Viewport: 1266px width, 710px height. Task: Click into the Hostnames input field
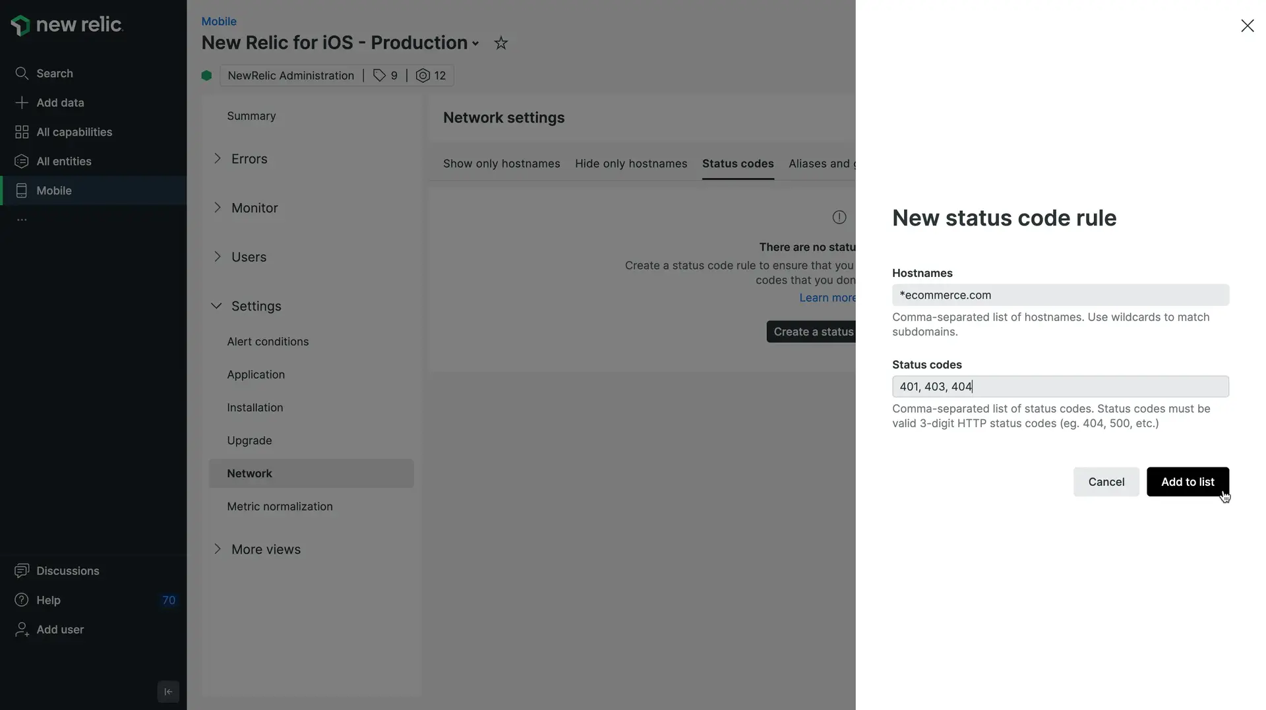[1060, 295]
